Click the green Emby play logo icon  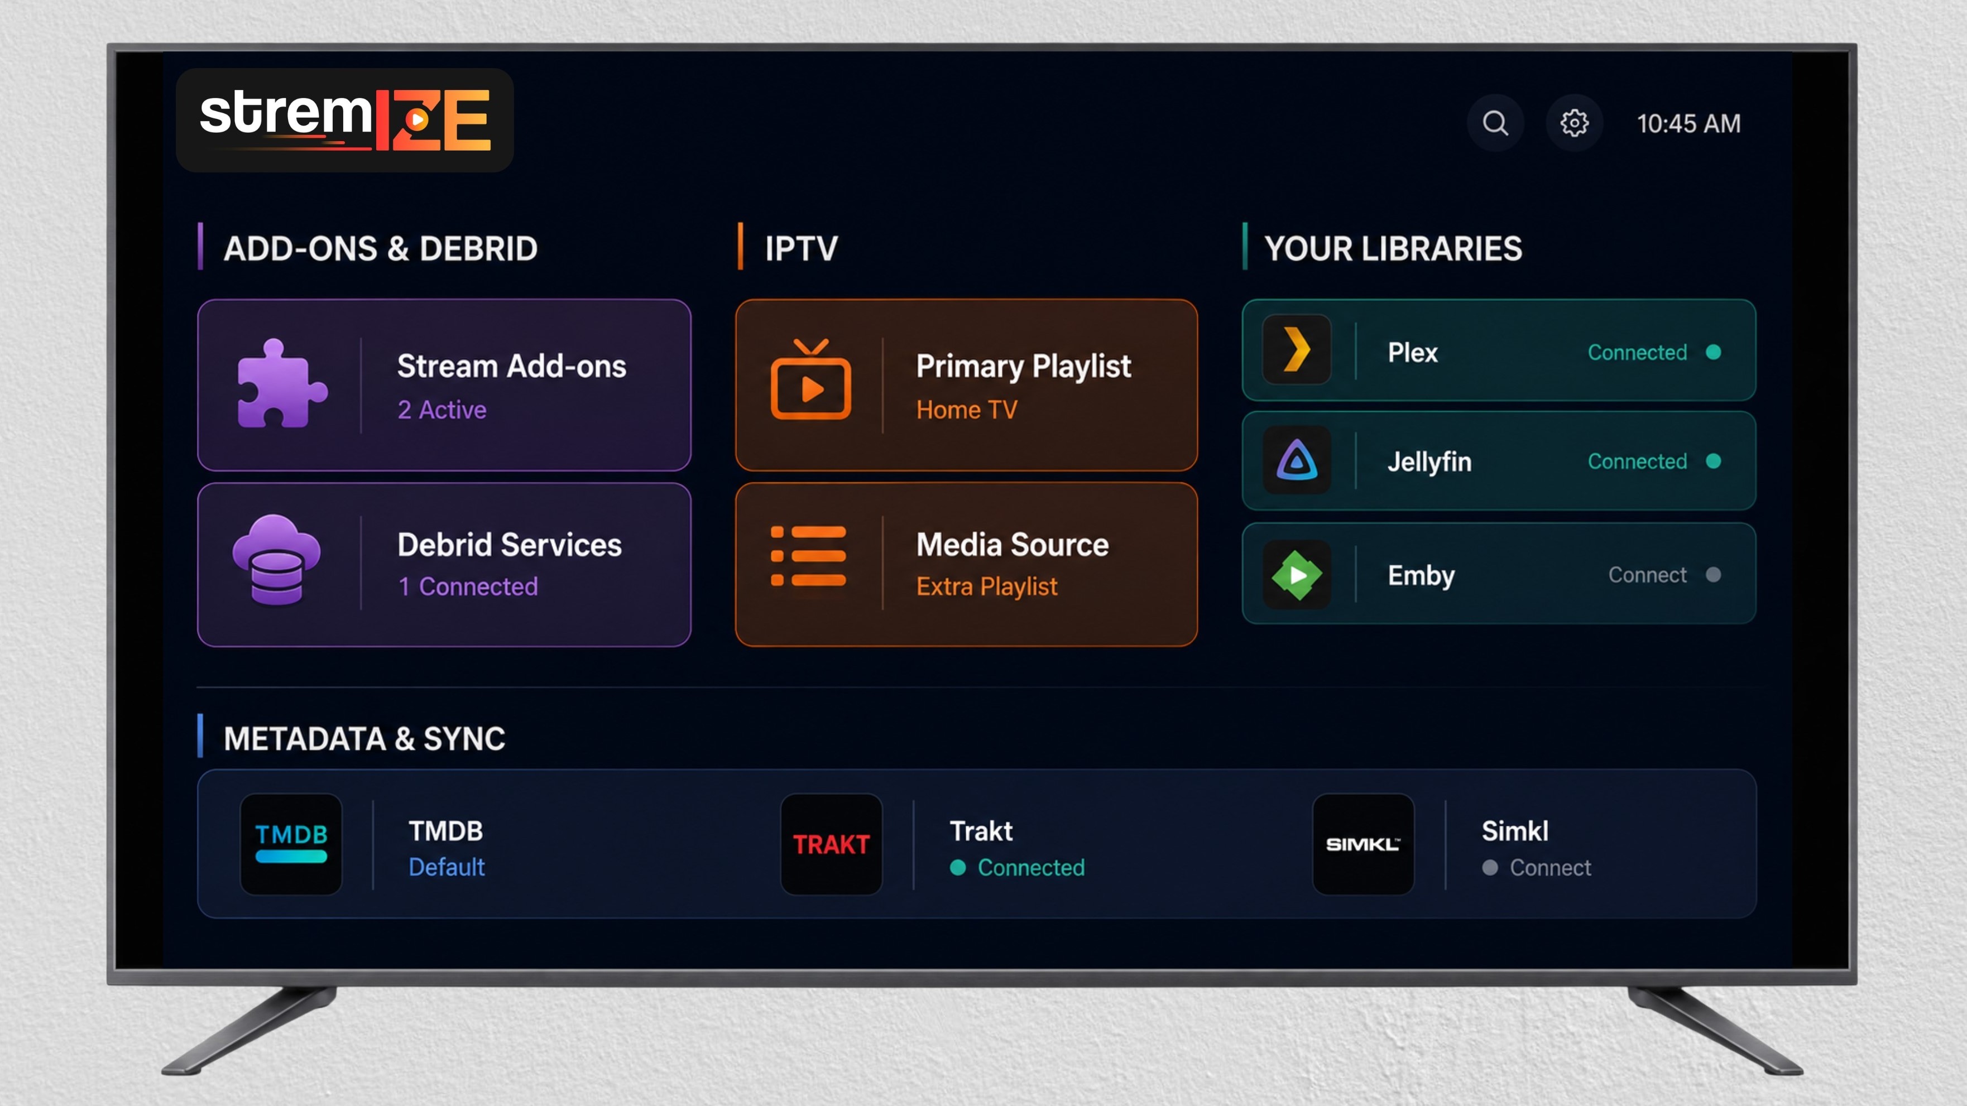pos(1297,575)
